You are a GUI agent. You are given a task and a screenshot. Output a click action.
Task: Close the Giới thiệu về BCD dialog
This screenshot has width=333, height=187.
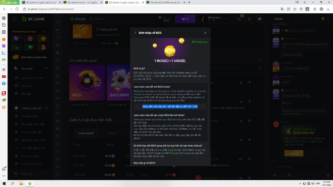coord(205,33)
